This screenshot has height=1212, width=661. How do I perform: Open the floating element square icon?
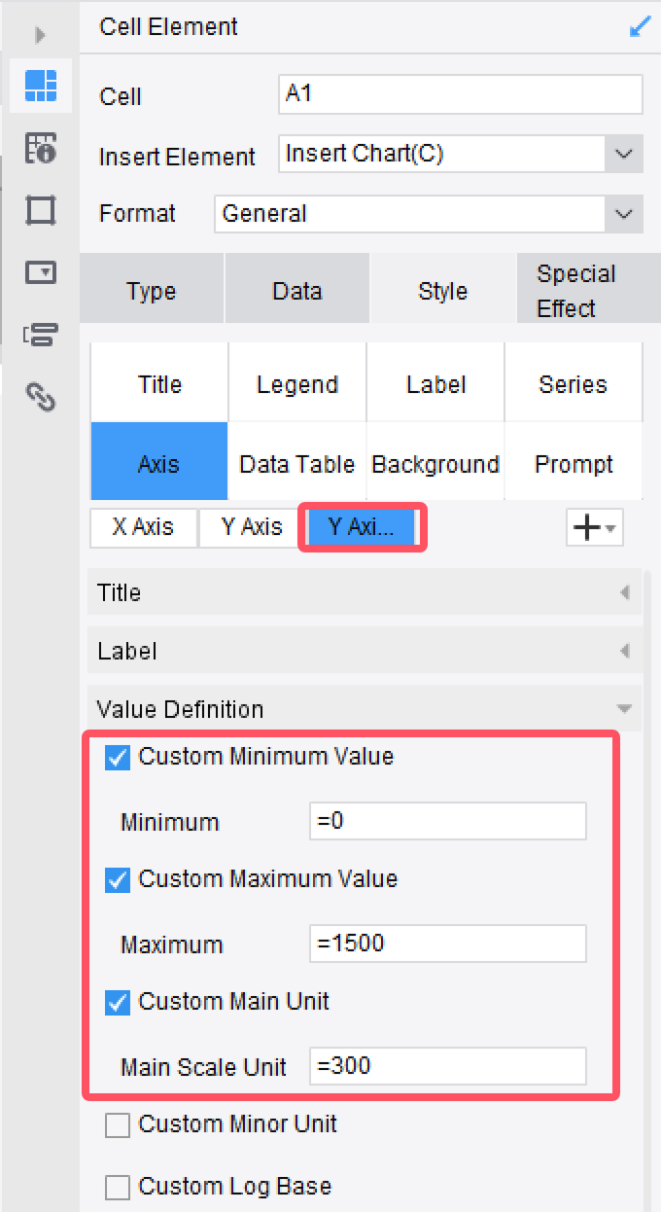41,210
